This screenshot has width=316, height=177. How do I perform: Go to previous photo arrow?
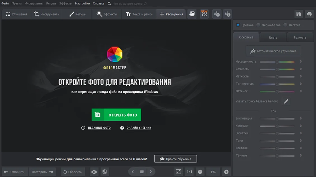(x=133, y=172)
